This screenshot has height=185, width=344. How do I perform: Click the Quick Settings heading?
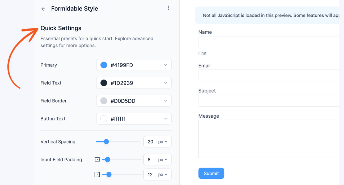[61, 28]
